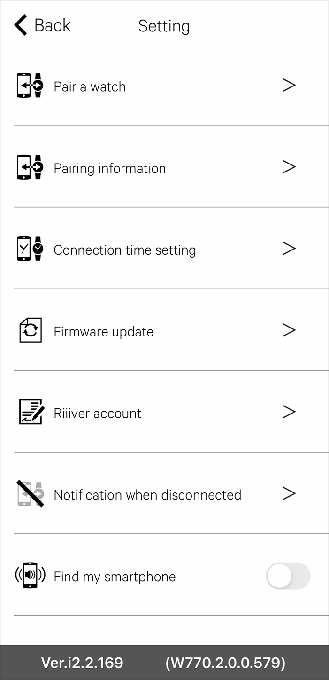Click the Ver.i2.2.169 version text
329x680 pixels.
pyautogui.click(x=82, y=663)
